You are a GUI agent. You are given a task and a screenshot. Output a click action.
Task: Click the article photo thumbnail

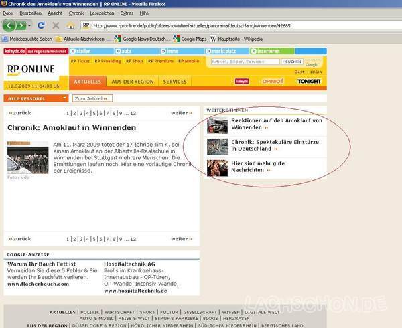27,157
